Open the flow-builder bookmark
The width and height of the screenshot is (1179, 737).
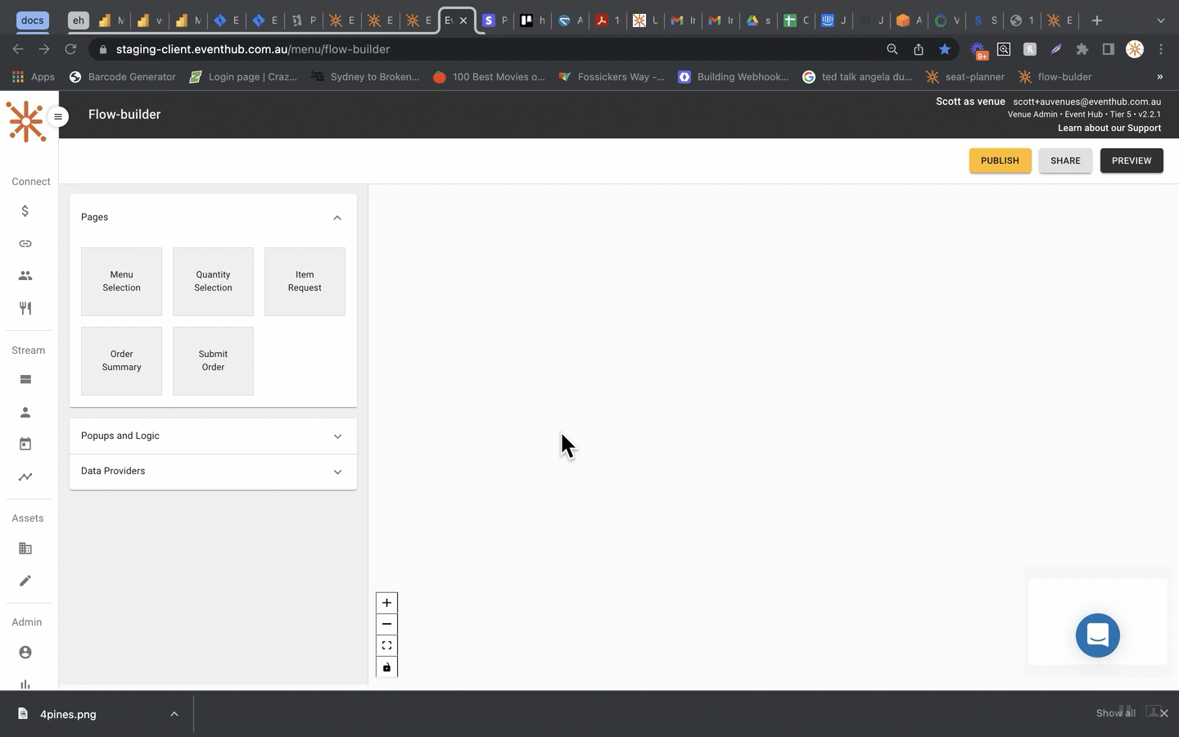(x=1055, y=77)
